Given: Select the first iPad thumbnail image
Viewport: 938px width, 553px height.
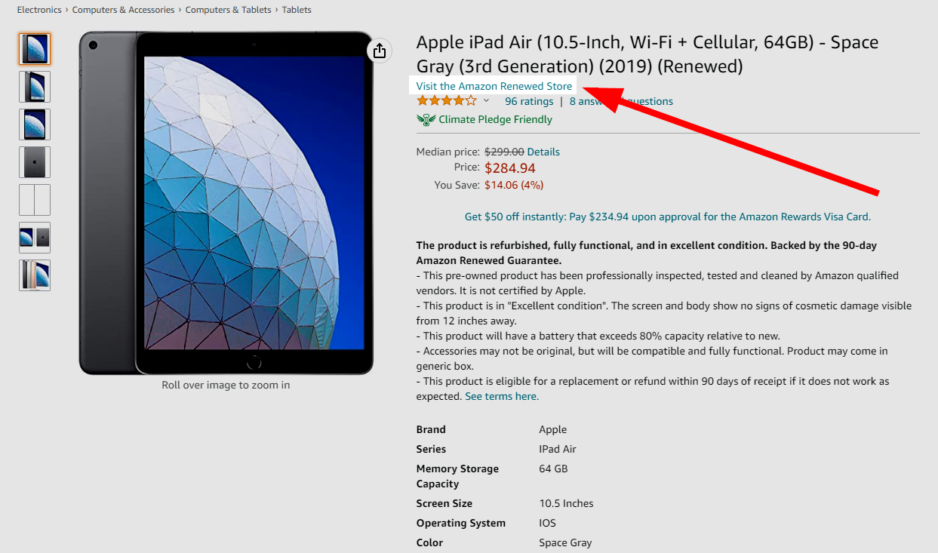Looking at the screenshot, I should (x=35, y=49).
